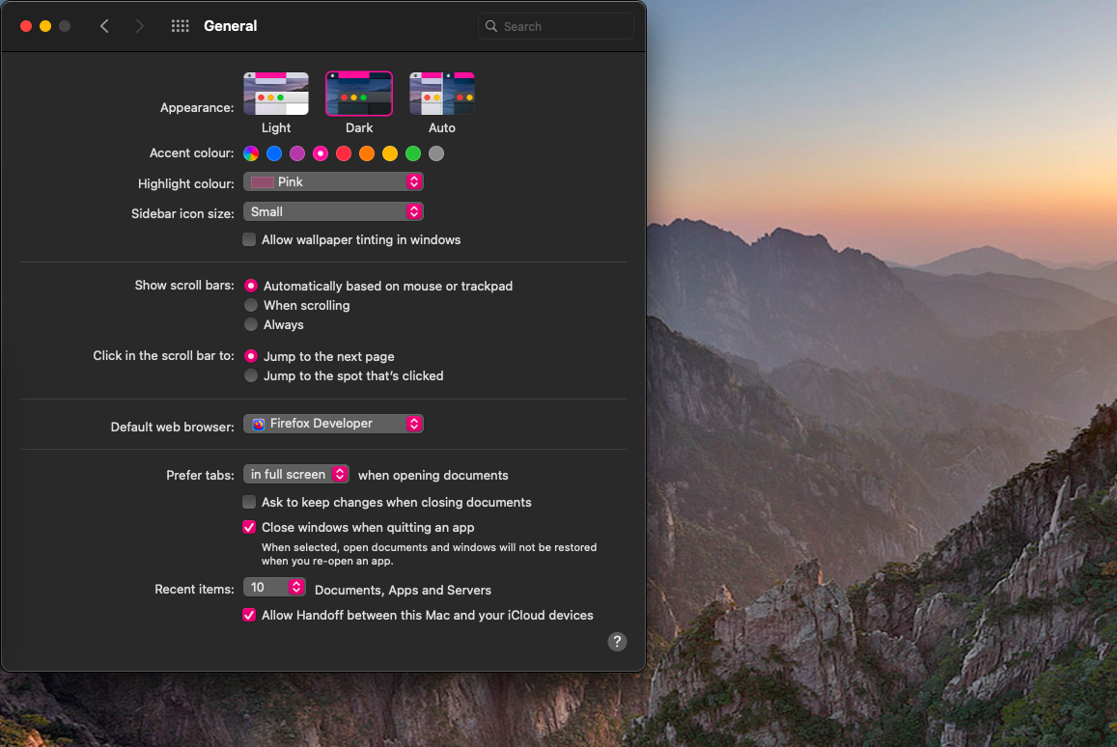
Task: Uncheck Close windows when quitting an app
Action: 249,527
